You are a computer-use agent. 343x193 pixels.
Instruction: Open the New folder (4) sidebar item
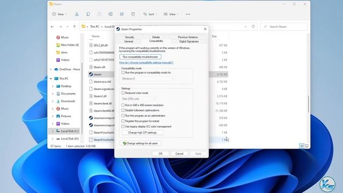[x=68, y=45]
